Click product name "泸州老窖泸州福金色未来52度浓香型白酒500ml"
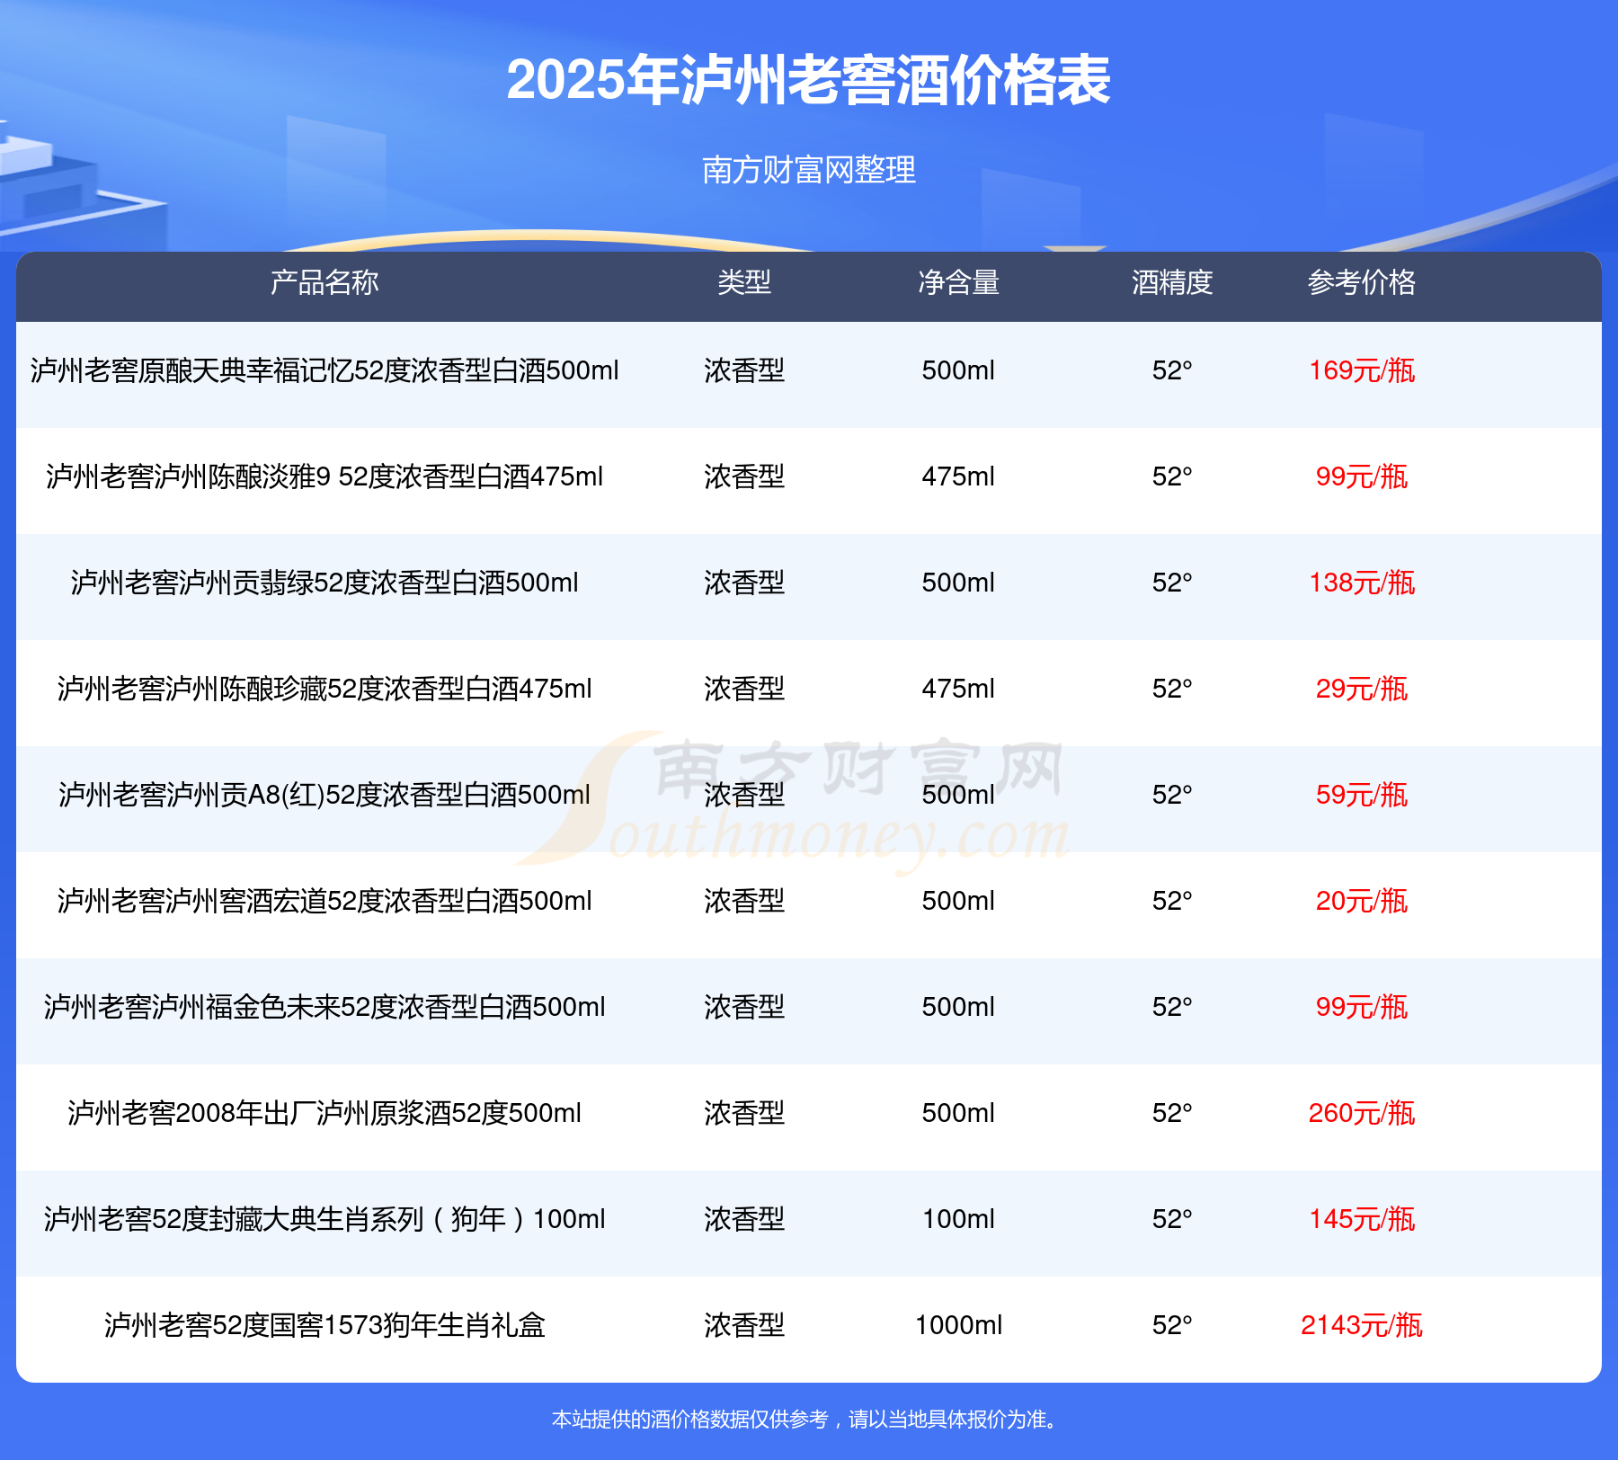1618x1460 pixels. [324, 1007]
